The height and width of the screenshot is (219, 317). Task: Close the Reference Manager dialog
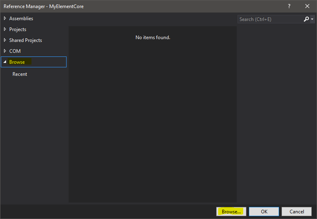tap(307, 6)
